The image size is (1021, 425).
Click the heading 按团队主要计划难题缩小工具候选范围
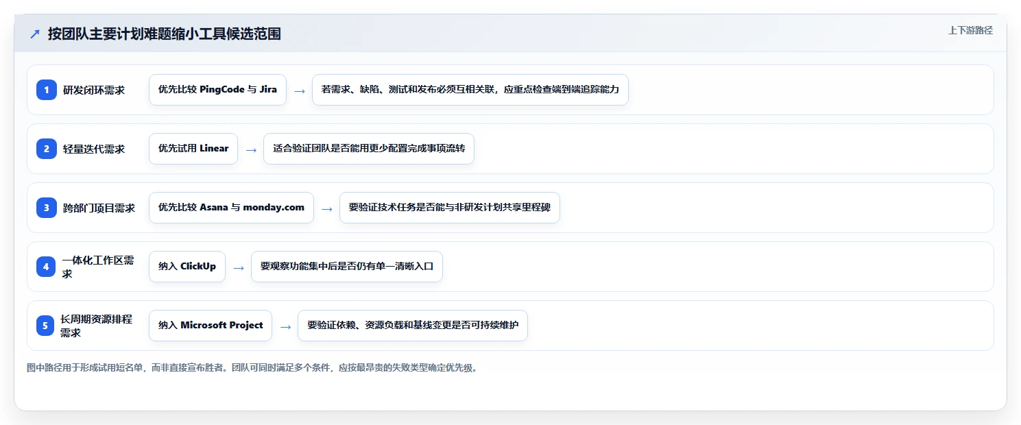[x=164, y=34]
